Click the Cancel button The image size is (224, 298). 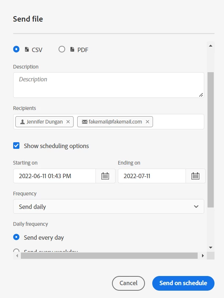128,283
